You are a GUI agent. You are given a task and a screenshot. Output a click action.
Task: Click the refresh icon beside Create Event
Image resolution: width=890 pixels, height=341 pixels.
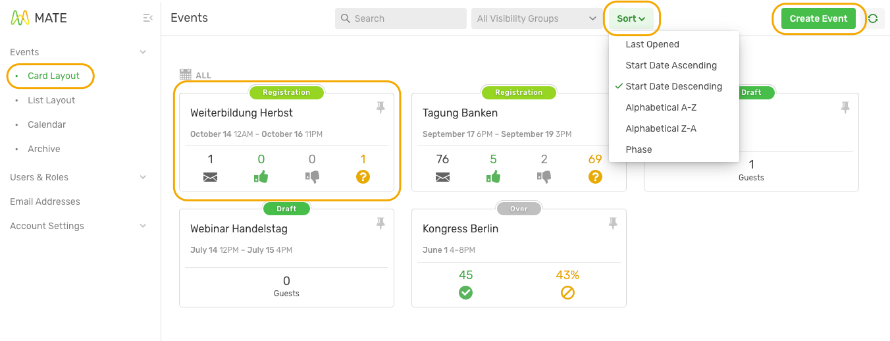tap(873, 18)
